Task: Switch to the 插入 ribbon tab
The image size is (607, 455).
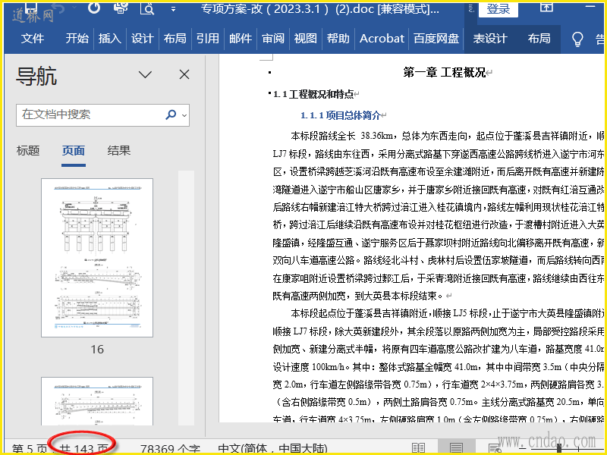Action: coord(109,39)
